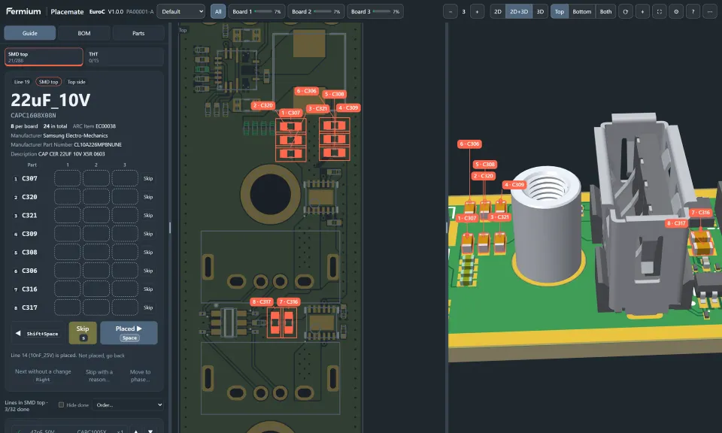Click the fit-to-screen frame icon
The width and height of the screenshot is (722, 433).
[x=660, y=11]
